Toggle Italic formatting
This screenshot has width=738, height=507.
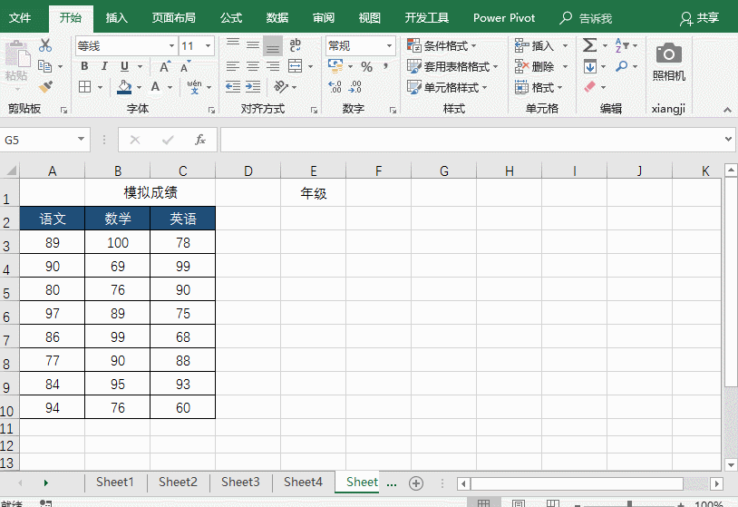pyautogui.click(x=104, y=66)
